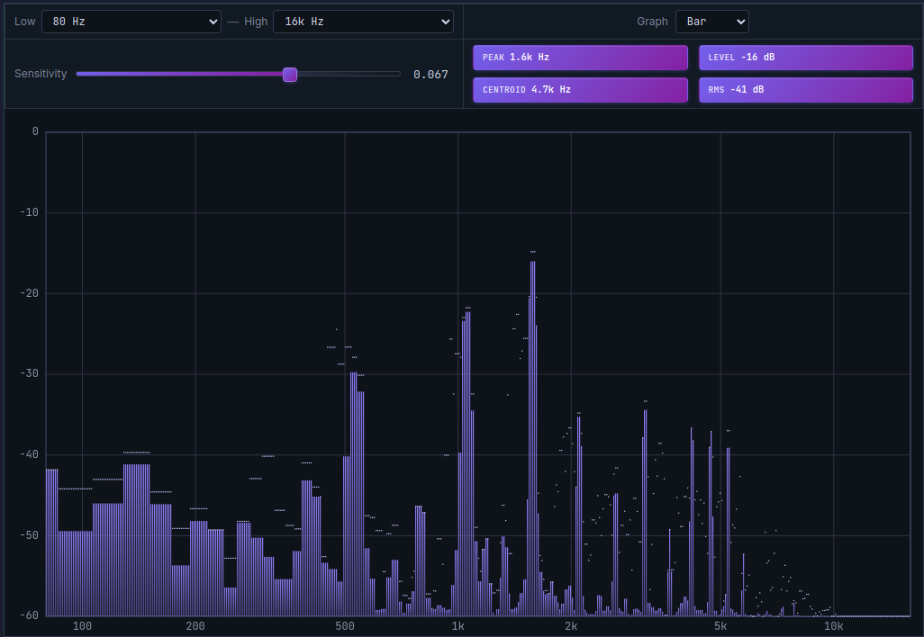Click the spectrum peak bar just above 500 Hz

354,494
